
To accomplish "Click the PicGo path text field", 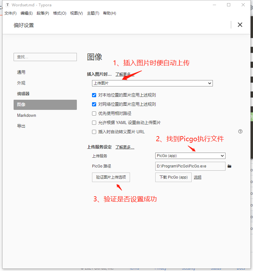I will (x=190, y=166).
